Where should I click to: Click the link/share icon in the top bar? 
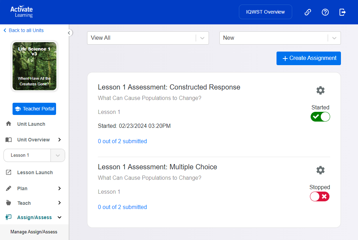coord(308,12)
